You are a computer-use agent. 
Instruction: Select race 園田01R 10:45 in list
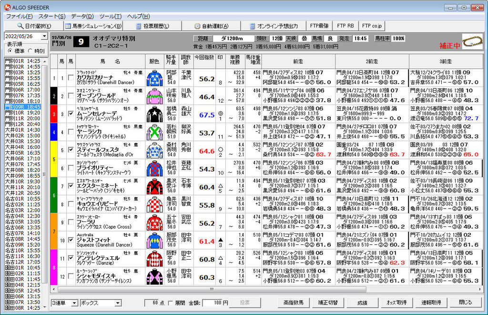pos(22,268)
